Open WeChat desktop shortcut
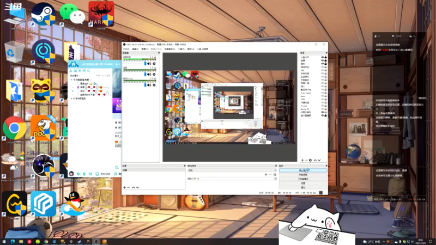 (x=72, y=15)
